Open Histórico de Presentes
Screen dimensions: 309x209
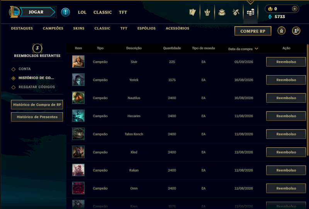(37, 117)
